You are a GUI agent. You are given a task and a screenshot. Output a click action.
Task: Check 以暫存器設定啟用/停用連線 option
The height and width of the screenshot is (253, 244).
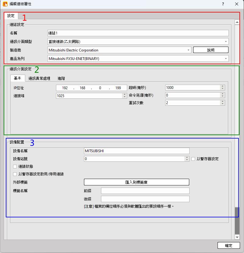click(15, 174)
